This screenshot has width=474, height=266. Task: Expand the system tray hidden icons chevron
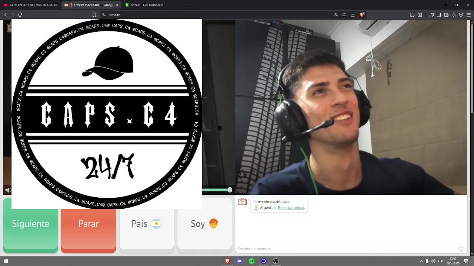(421, 261)
